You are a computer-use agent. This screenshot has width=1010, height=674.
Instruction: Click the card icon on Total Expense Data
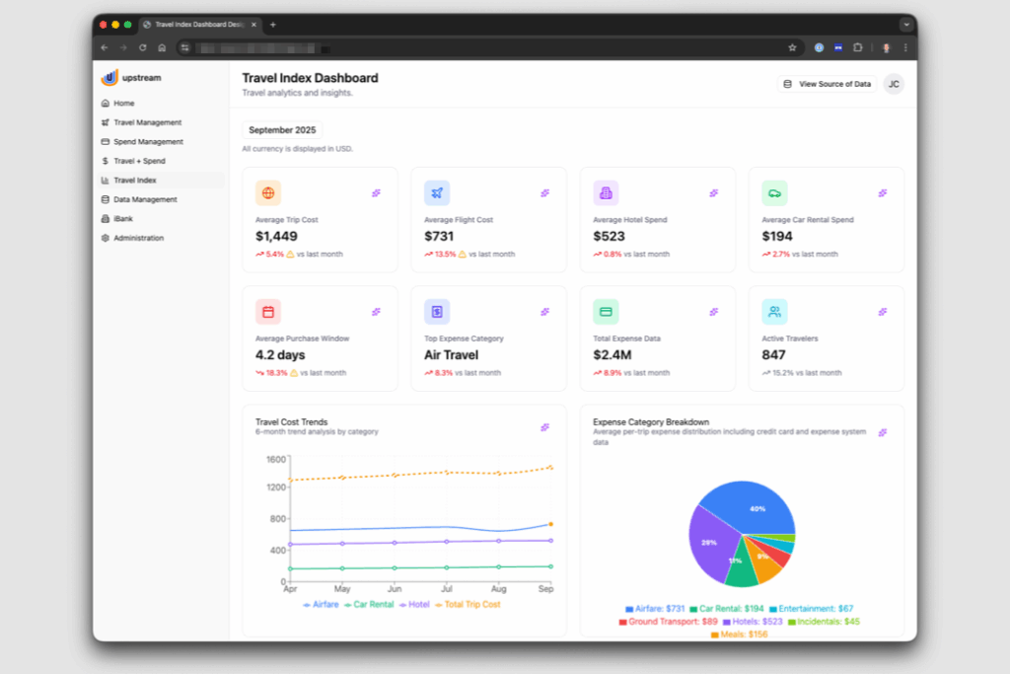click(x=606, y=312)
